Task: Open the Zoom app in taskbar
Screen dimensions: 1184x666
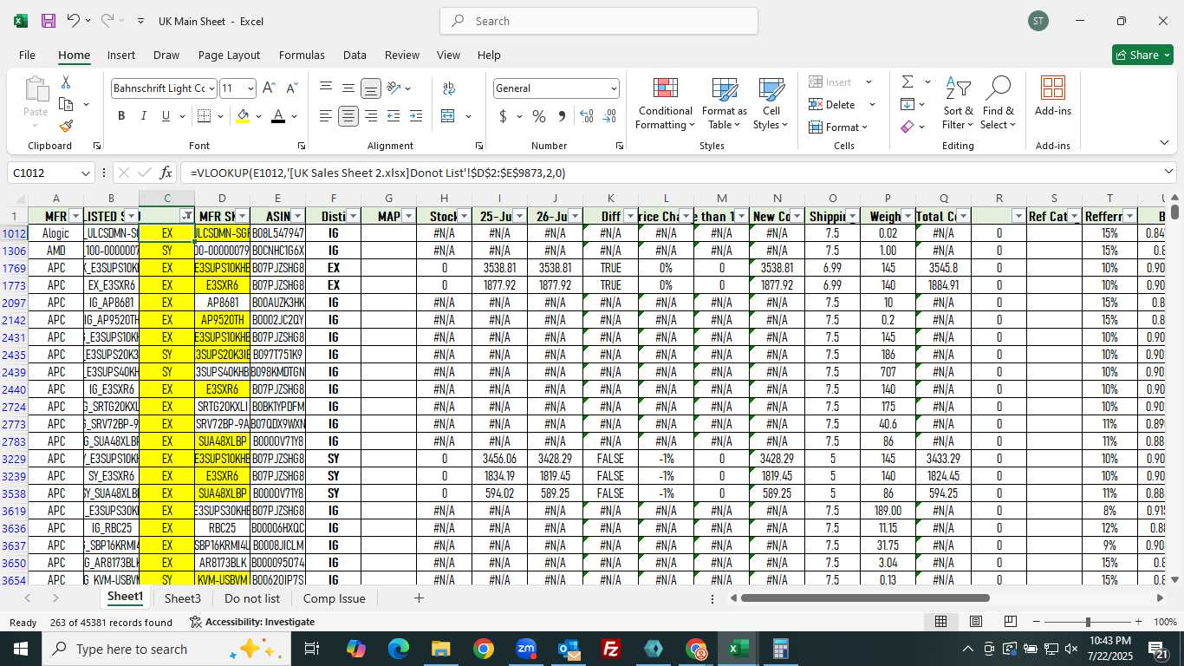Action: tap(526, 649)
